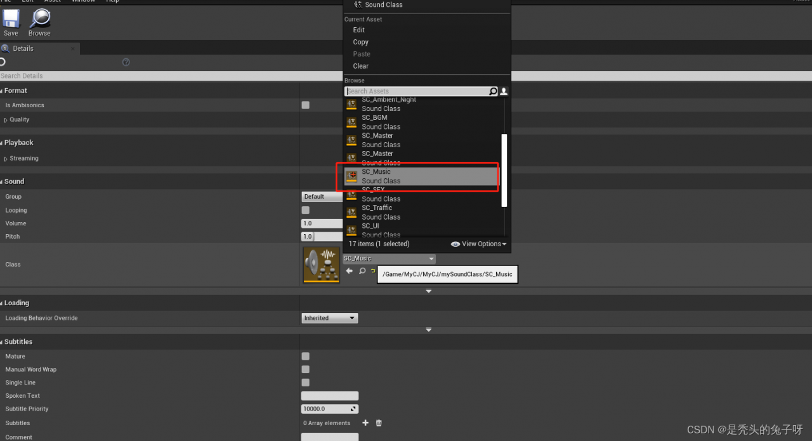Collapse the Subtitles category

2,342
